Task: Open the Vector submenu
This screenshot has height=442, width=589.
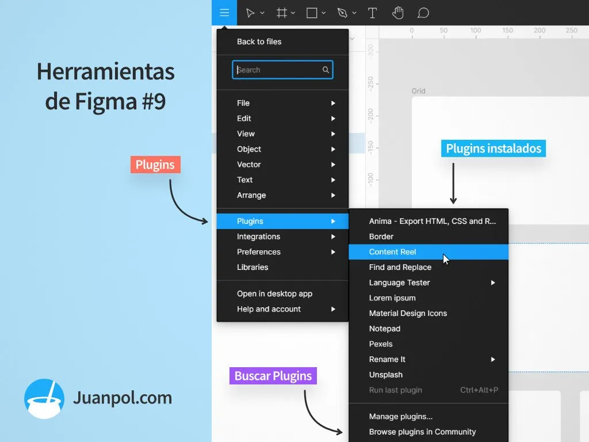Action: [282, 165]
